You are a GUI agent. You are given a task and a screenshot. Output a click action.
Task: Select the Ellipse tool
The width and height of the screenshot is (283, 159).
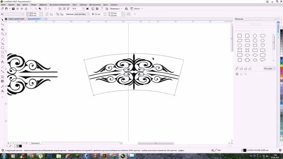(x=2, y=52)
